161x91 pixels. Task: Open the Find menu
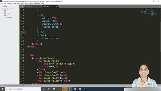(x=14, y=4)
